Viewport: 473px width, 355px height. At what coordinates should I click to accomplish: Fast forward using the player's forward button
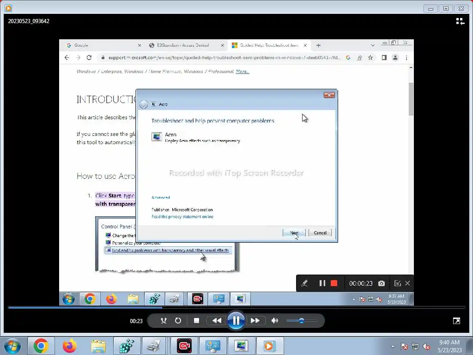(x=255, y=321)
